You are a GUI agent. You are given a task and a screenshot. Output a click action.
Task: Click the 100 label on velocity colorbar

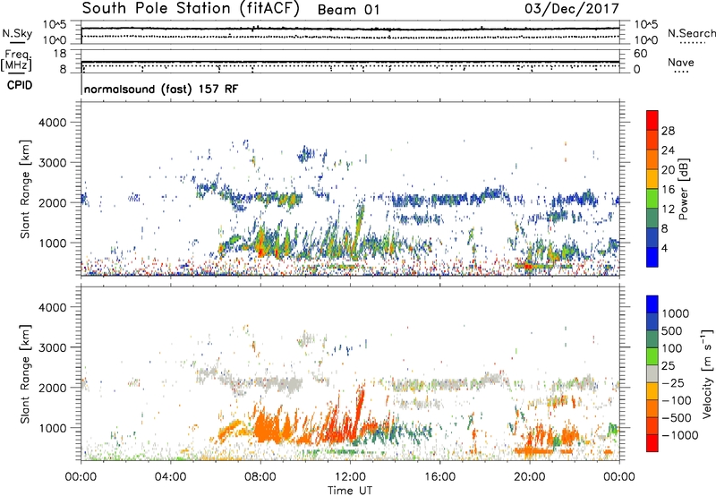coord(672,348)
